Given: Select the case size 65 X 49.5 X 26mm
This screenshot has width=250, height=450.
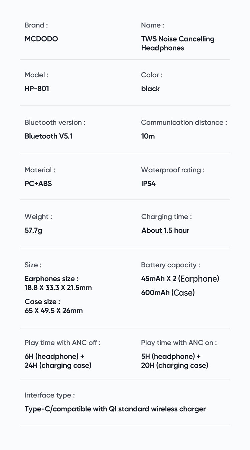Looking at the screenshot, I should [x=54, y=311].
